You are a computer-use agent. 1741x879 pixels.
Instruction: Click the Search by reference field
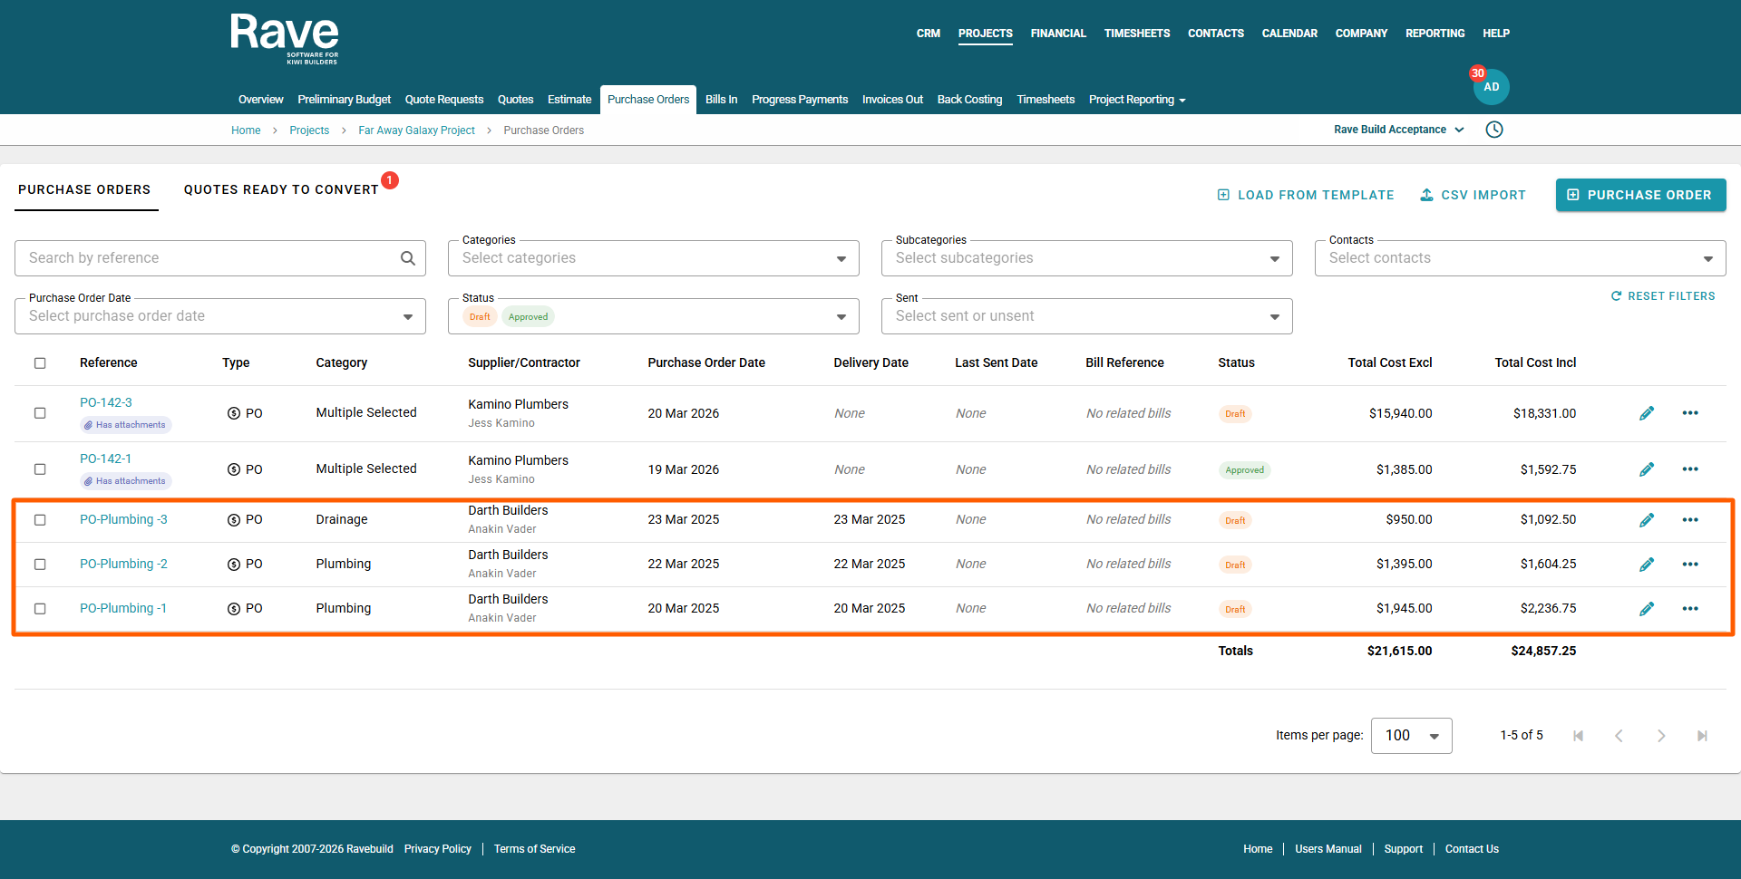pyautogui.click(x=209, y=258)
